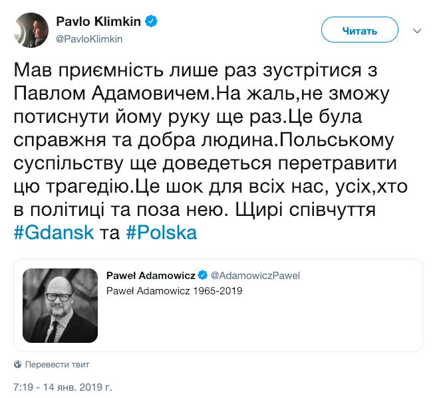
Task: Open the black-and-white photo of Paweł Adamowicz
Action: coord(61,305)
